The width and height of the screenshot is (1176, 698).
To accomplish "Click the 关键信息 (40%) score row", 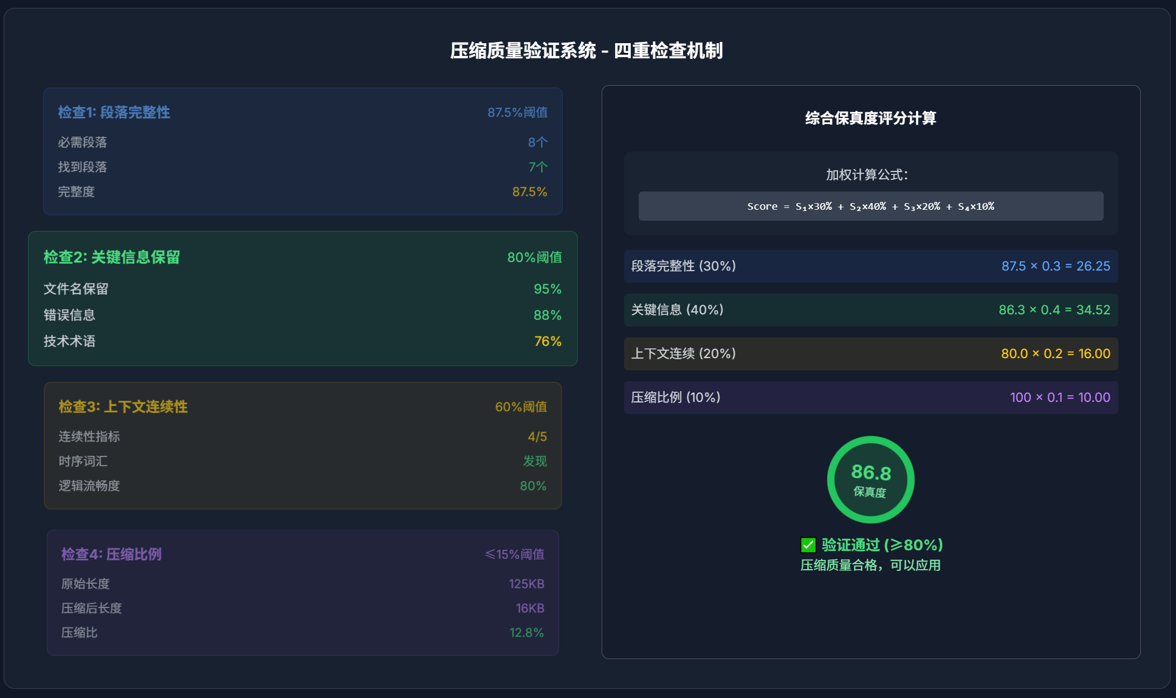I will (x=870, y=310).
